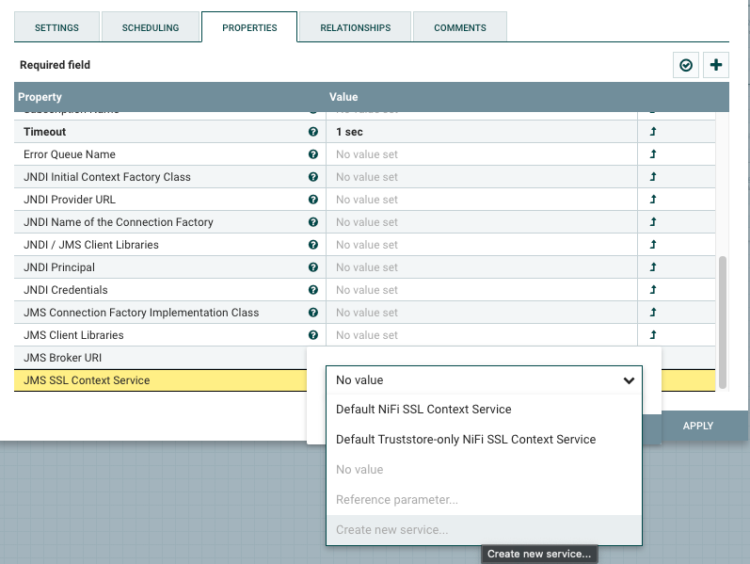The image size is (750, 564).
Task: Click the add new property plus icon
Action: (716, 65)
